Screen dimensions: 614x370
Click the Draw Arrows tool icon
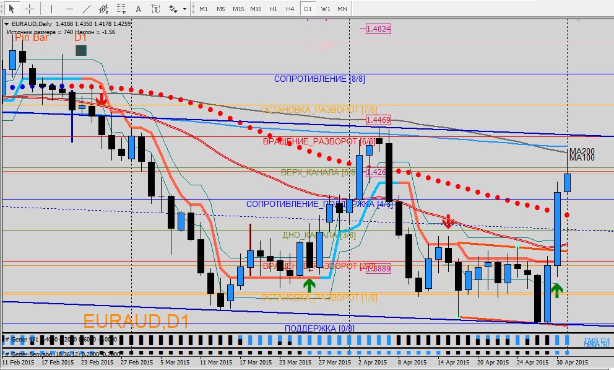[173, 9]
